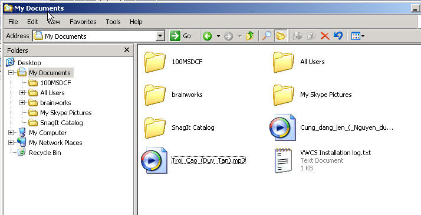Select My Network Places in folder tree
Image resolution: width=421 pixels, height=215 pixels.
(55, 143)
